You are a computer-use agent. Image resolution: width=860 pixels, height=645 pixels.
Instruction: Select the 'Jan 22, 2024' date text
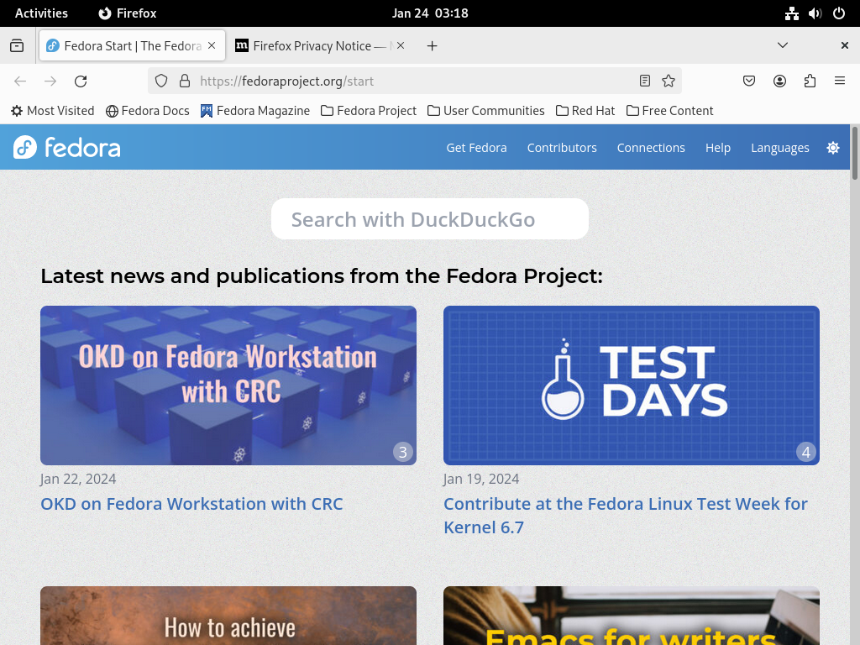[x=78, y=479]
